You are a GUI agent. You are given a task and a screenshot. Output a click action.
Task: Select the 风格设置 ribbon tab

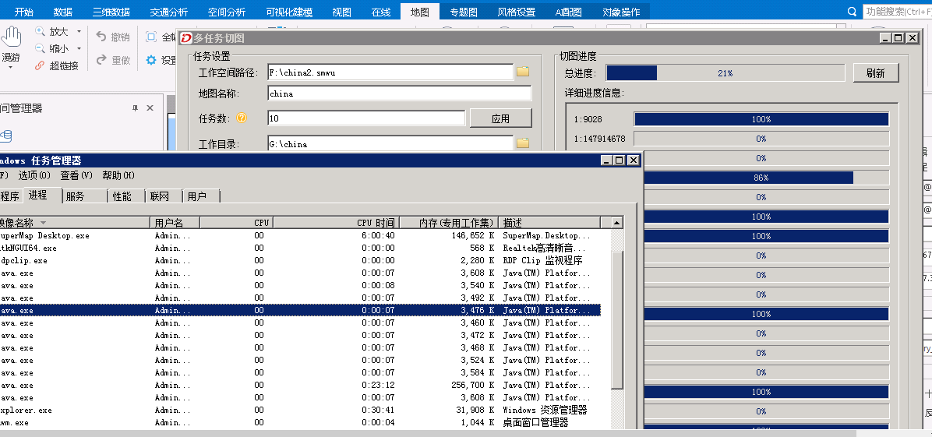point(516,12)
